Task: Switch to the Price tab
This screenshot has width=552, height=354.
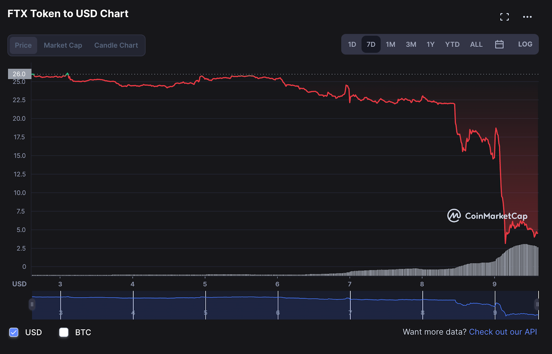Action: coord(23,45)
